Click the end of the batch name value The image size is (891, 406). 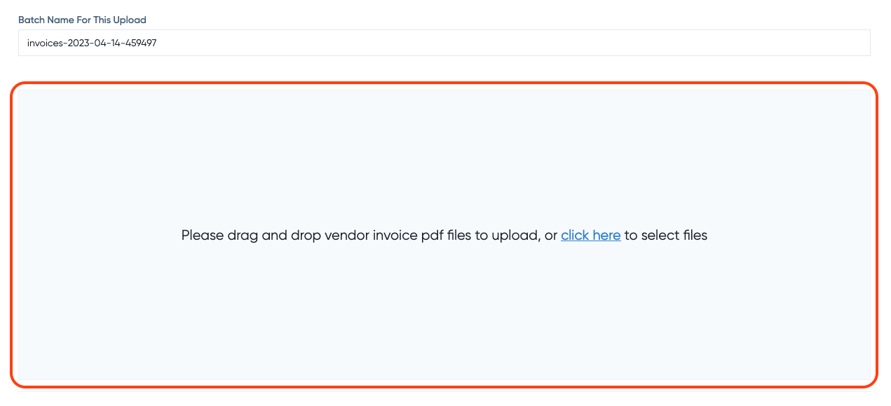click(157, 43)
